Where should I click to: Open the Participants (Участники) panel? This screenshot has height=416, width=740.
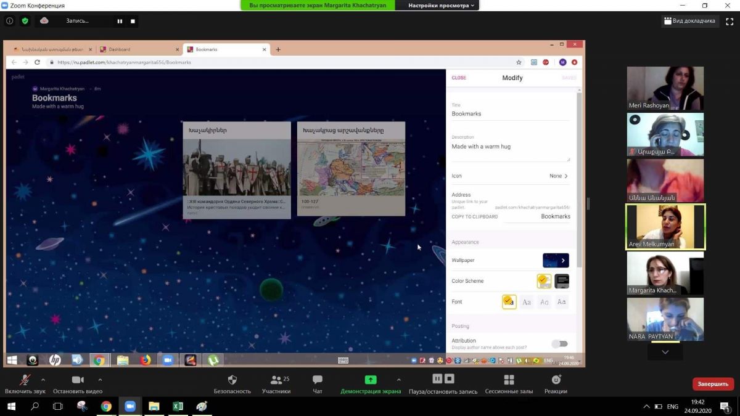(276, 380)
